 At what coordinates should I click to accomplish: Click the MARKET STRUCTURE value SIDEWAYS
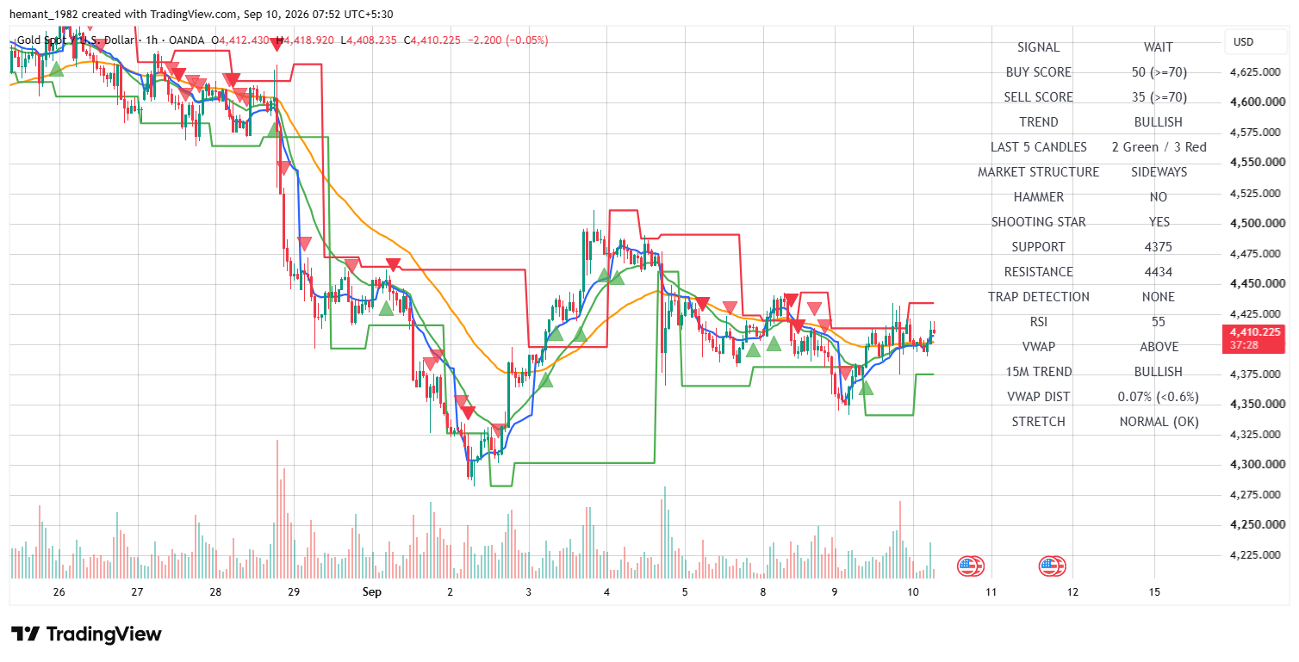[1159, 172]
